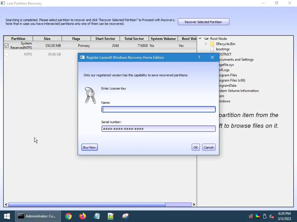The height and width of the screenshot is (222, 297).
Task: Click the Partition column header
Action: tap(18, 38)
